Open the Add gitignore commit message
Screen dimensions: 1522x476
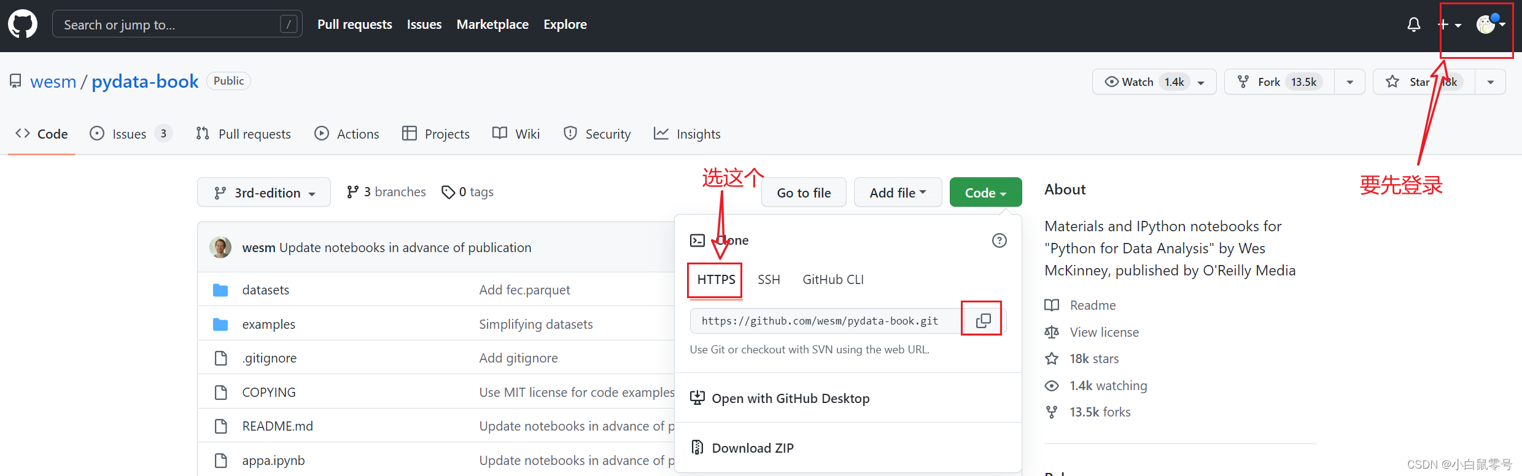tap(518, 358)
